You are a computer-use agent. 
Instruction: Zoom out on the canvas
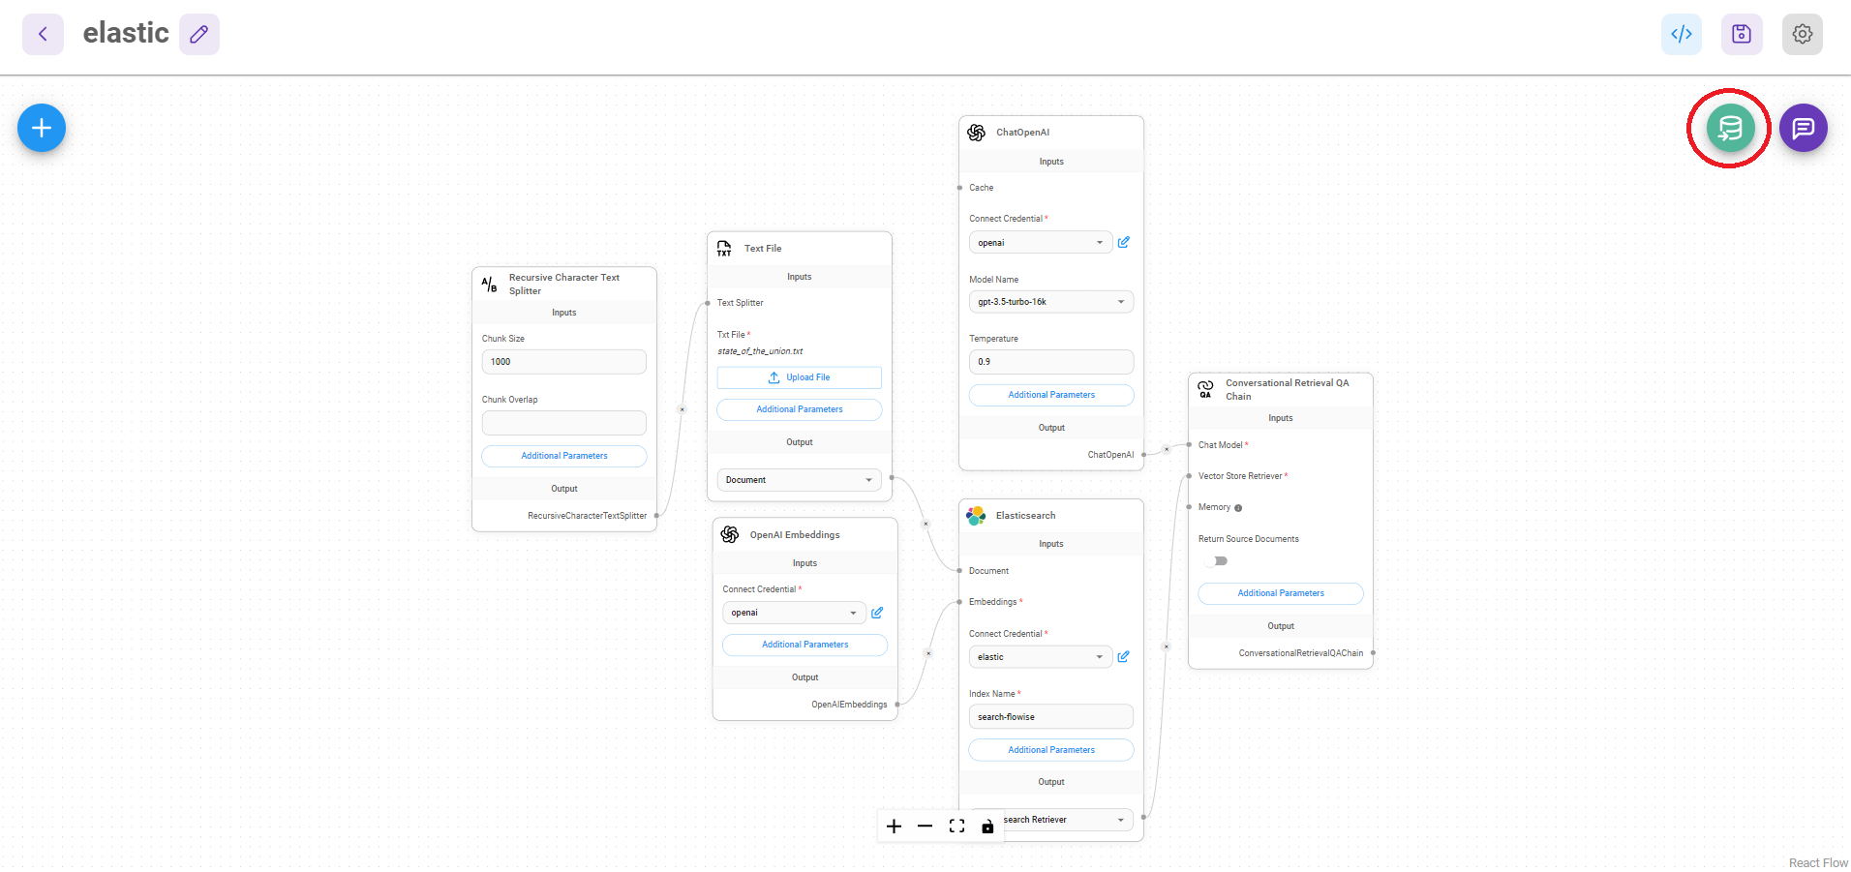925,826
